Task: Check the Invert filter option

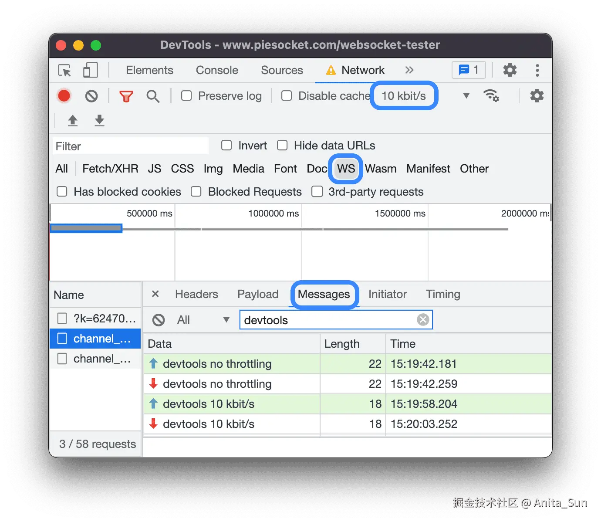Action: [x=226, y=145]
